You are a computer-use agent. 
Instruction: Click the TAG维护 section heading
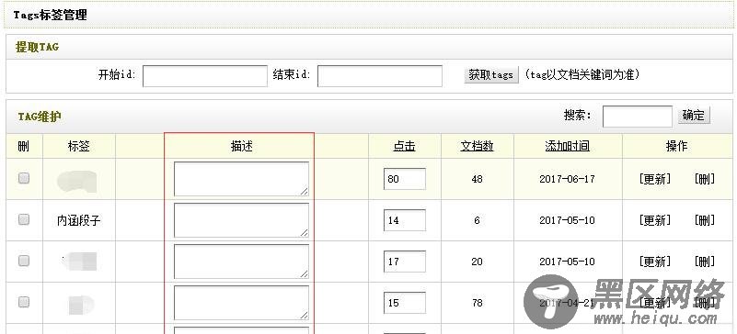(40, 117)
